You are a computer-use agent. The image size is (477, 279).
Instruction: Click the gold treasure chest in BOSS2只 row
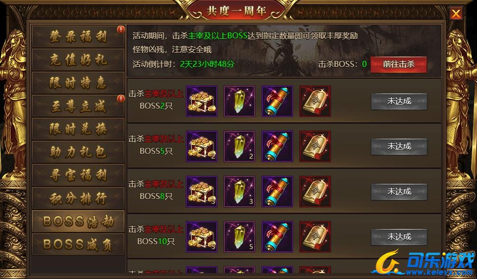coord(202,101)
